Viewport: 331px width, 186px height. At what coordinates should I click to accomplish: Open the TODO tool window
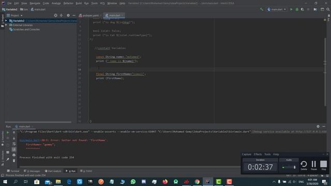[86, 171]
